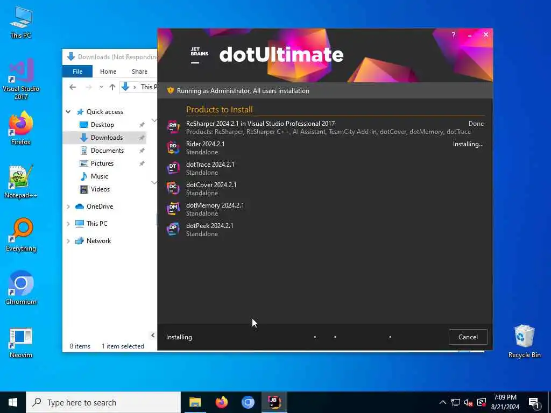Viewport: 551px width, 413px height.
Task: Open Home ribbon tab in Explorer
Action: click(x=108, y=72)
